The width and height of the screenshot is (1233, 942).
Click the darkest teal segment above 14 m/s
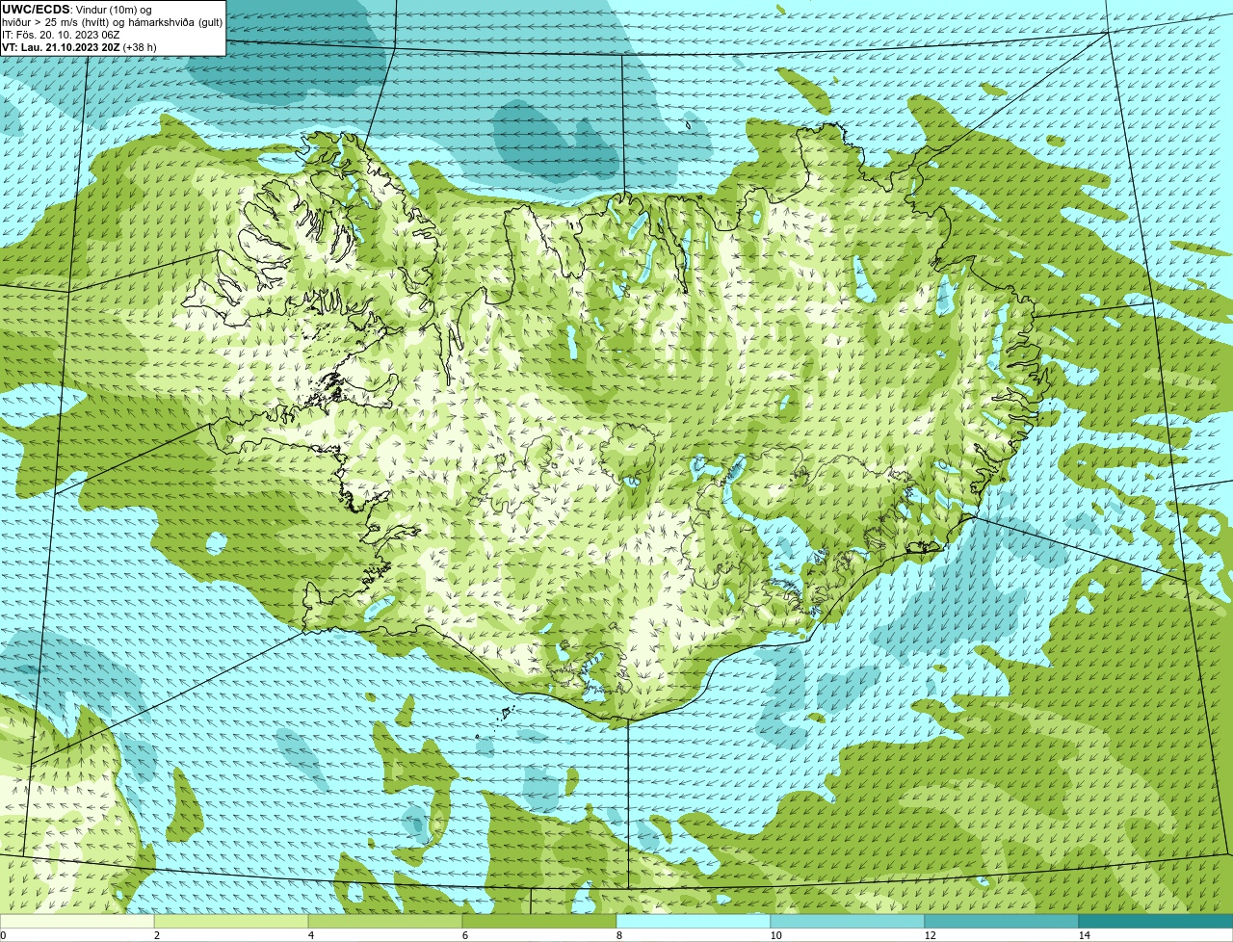pos(1156,921)
